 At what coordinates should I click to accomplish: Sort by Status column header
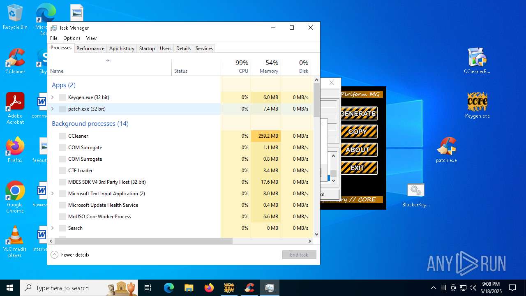click(x=196, y=68)
